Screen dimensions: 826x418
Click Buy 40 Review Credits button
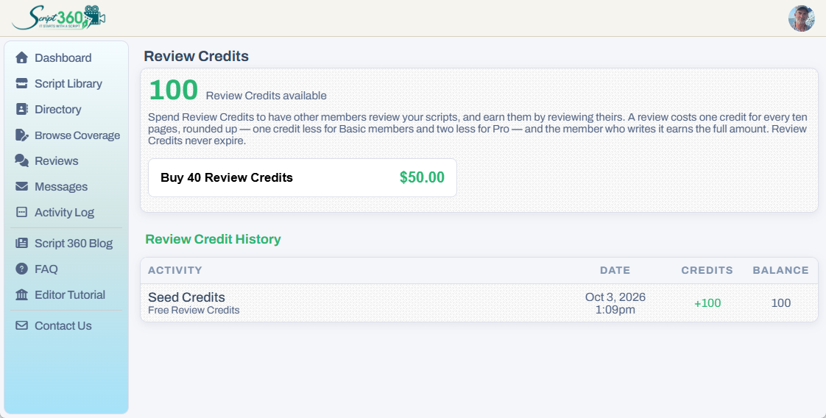tap(303, 178)
